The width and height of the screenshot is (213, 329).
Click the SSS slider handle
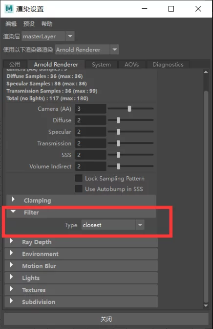118,155
